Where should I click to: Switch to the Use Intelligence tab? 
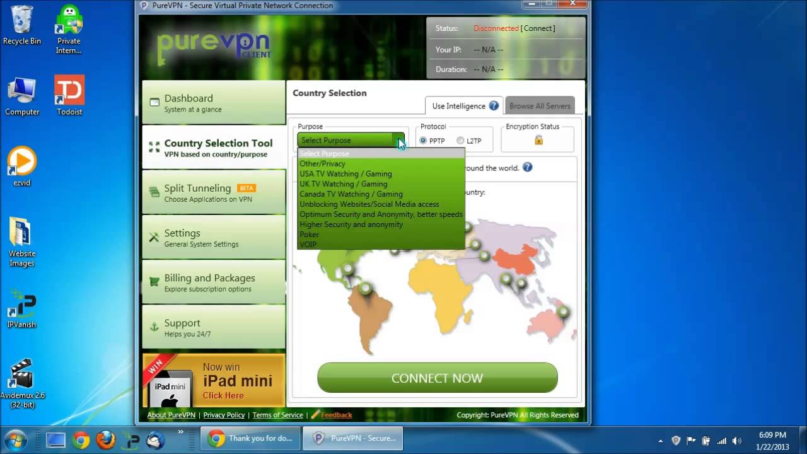(x=463, y=106)
